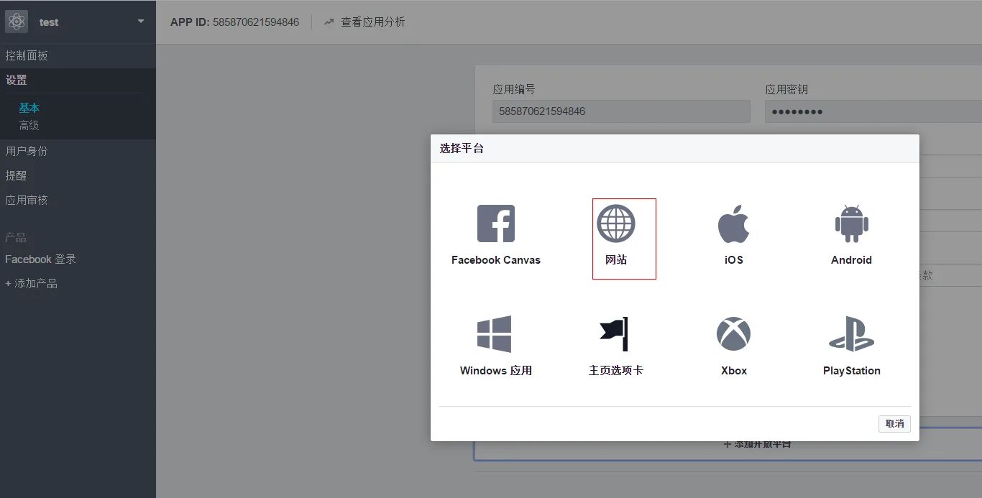Click the test app atom icon
This screenshot has height=498, width=982.
[x=17, y=22]
